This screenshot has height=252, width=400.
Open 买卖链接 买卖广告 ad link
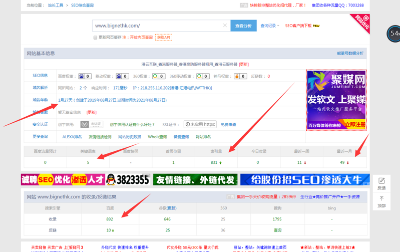point(57,247)
